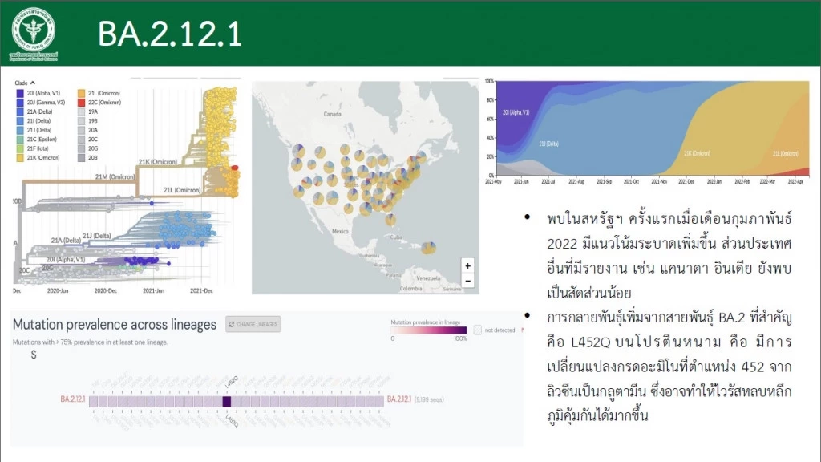The height and width of the screenshot is (462, 821).
Task: Click the mutation prevalence gradient bar
Action: [431, 329]
